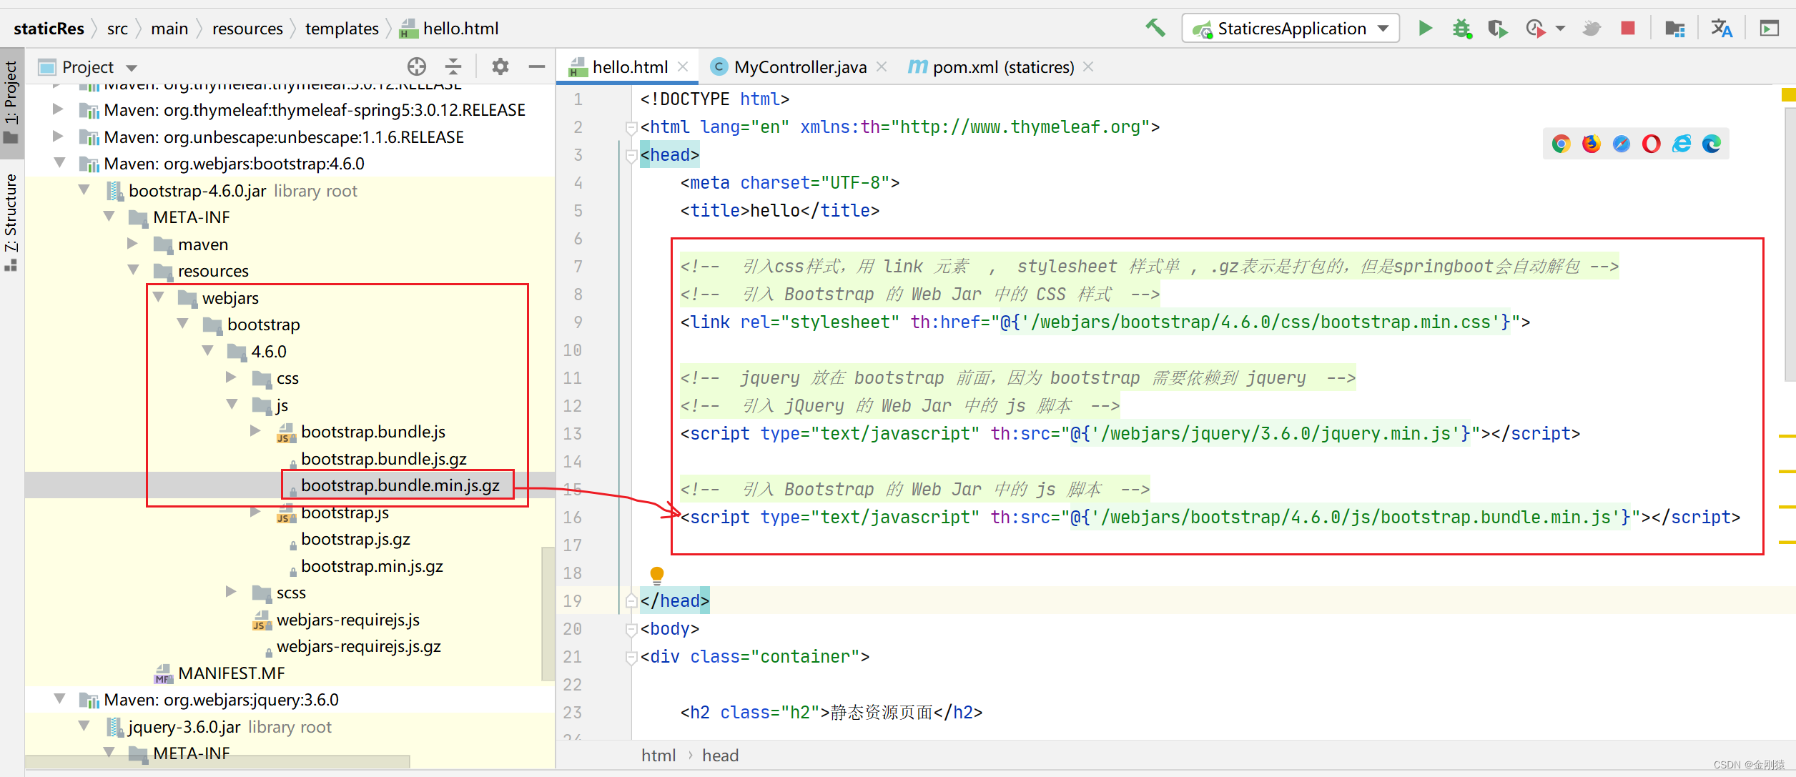Expand the thymeleaf-spring5 Maven library
This screenshot has width=1796, height=777.
[x=59, y=109]
